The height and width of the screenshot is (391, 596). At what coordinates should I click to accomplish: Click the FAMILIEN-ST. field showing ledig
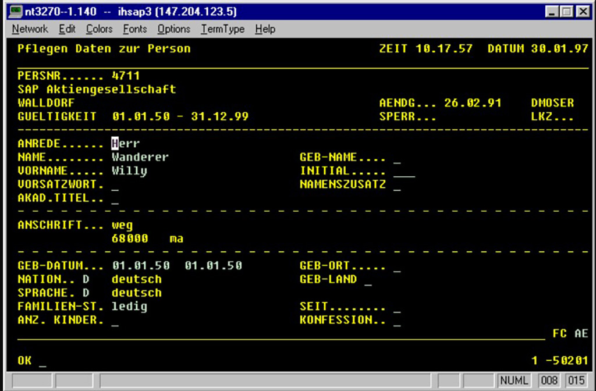pos(129,306)
